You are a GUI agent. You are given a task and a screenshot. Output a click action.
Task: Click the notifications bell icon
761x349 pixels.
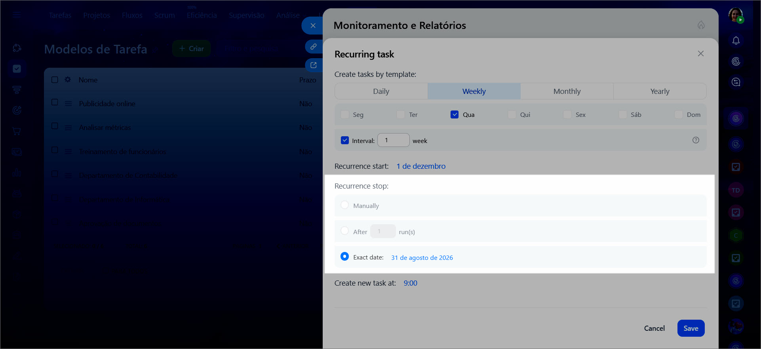click(x=736, y=41)
